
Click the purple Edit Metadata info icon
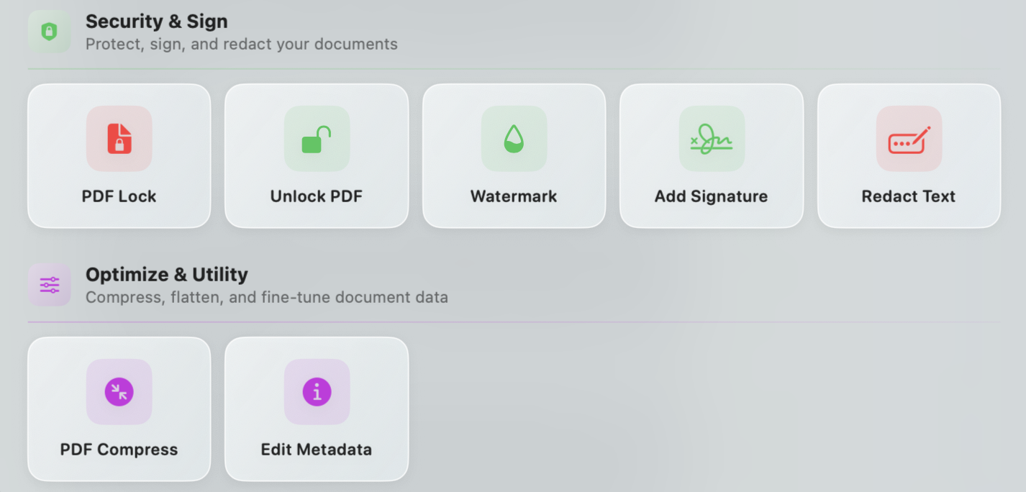[x=317, y=392]
